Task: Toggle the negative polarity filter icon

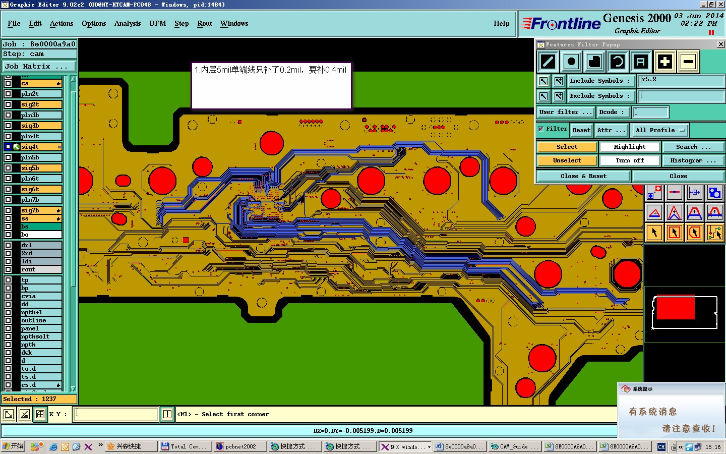Action: click(688, 62)
